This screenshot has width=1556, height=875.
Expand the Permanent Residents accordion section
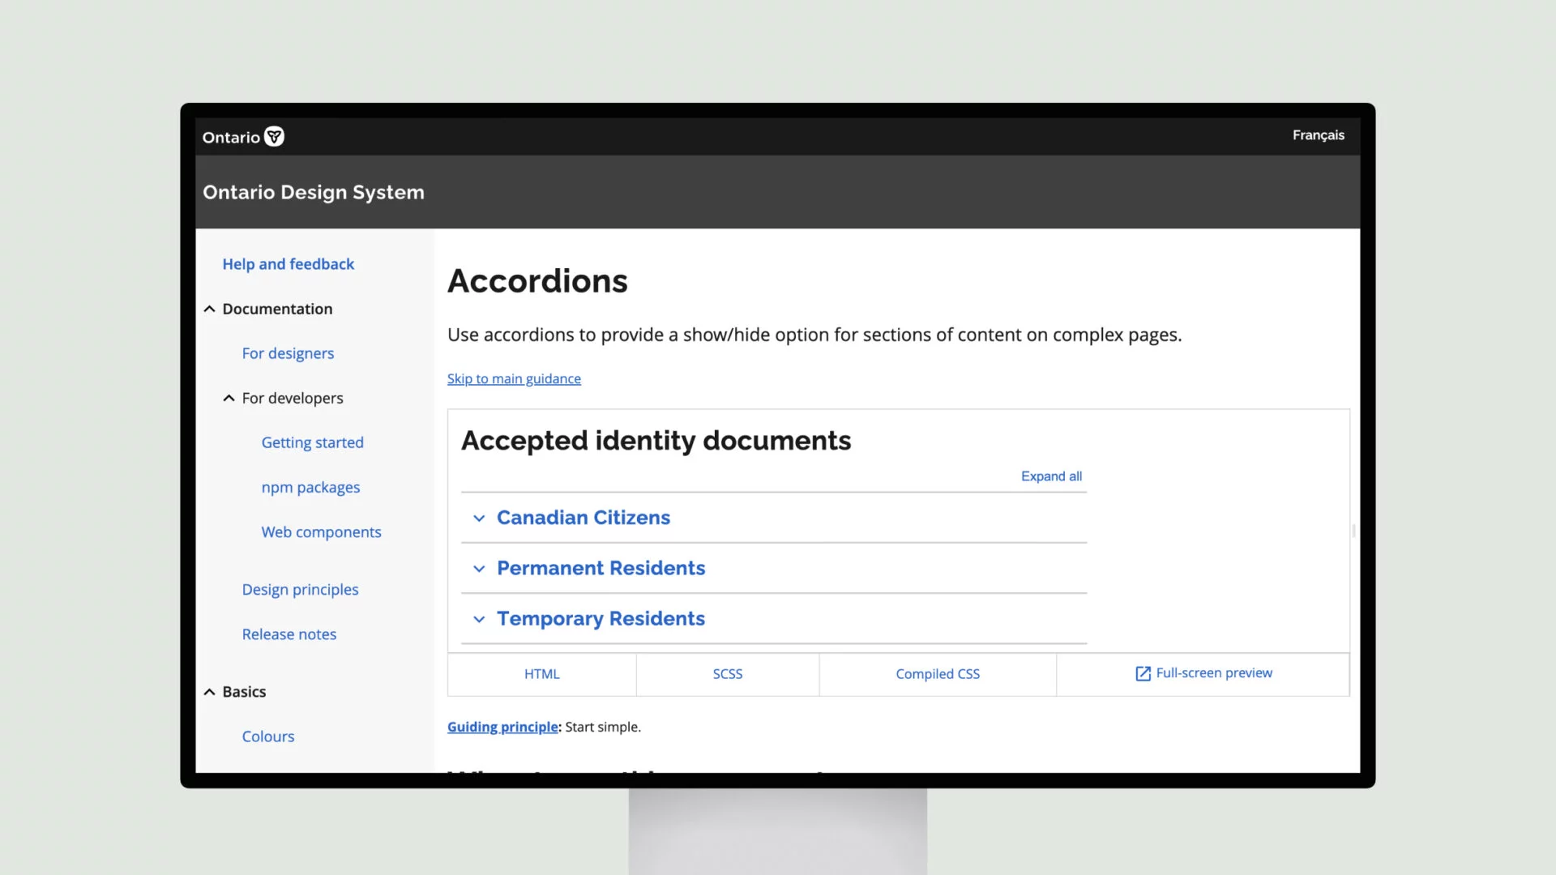[601, 567]
